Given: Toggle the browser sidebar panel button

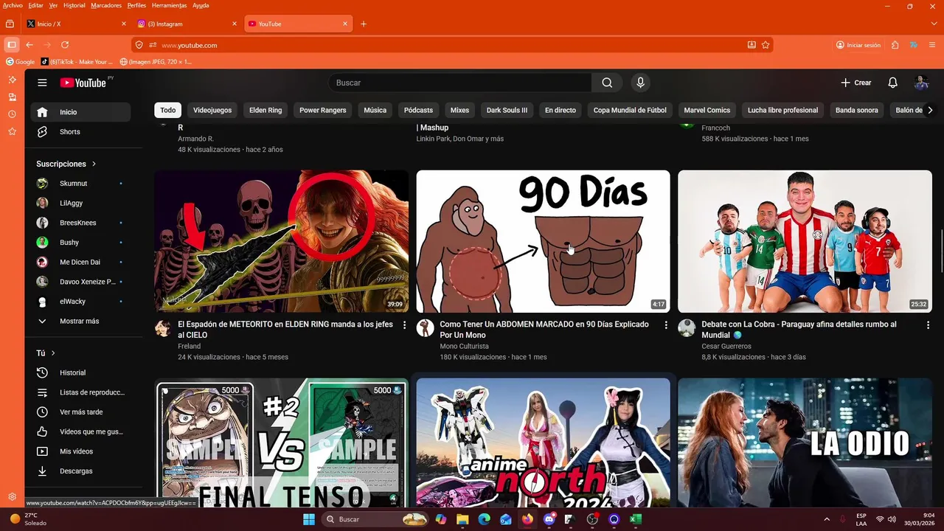Looking at the screenshot, I should [11, 45].
